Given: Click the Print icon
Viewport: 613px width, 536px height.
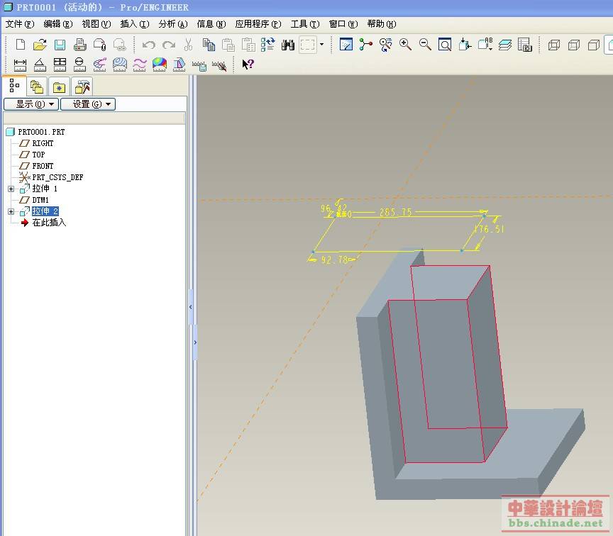Looking at the screenshot, I should (x=80, y=45).
